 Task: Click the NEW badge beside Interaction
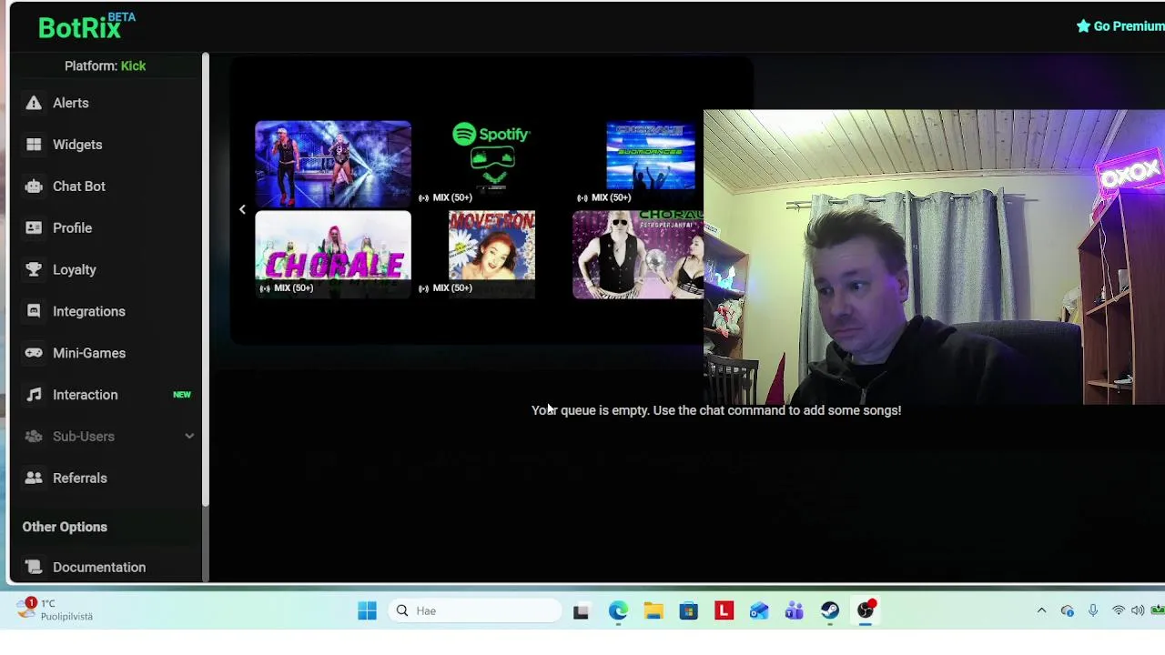[182, 395]
